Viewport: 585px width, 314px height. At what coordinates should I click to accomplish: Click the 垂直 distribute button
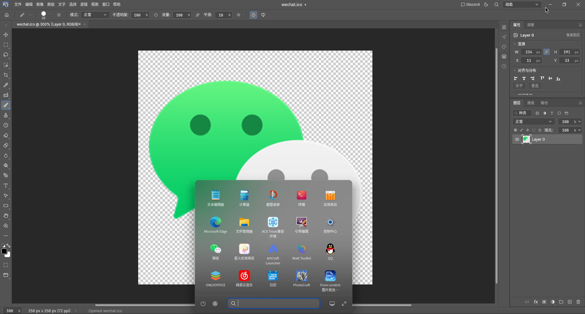pos(535,86)
